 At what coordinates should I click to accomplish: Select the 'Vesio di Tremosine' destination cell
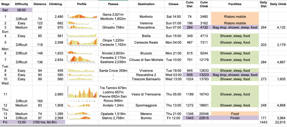pyautogui.click(x=146, y=94)
